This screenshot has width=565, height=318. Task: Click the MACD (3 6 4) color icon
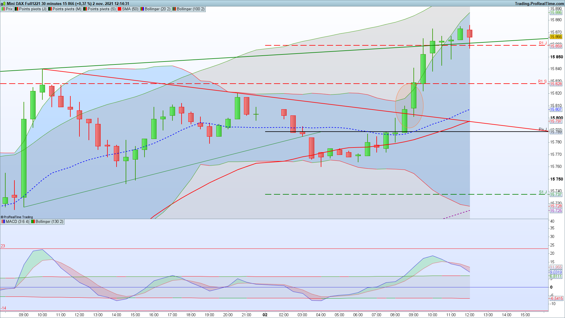tap(3, 222)
